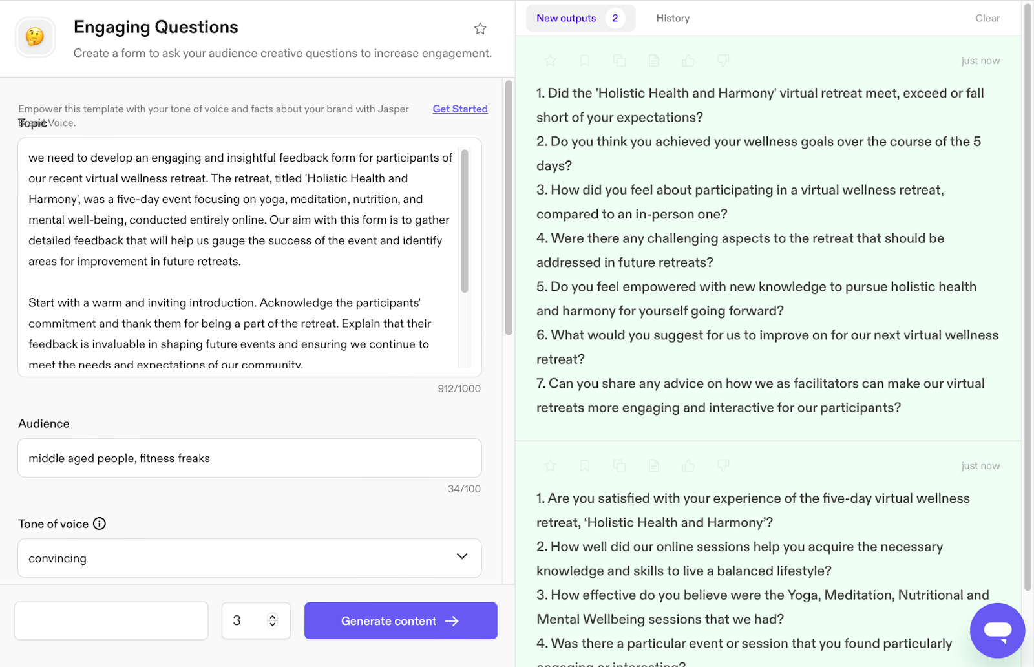Click the Topic textarea scrollbar
This screenshot has width=1034, height=667.
point(465,221)
